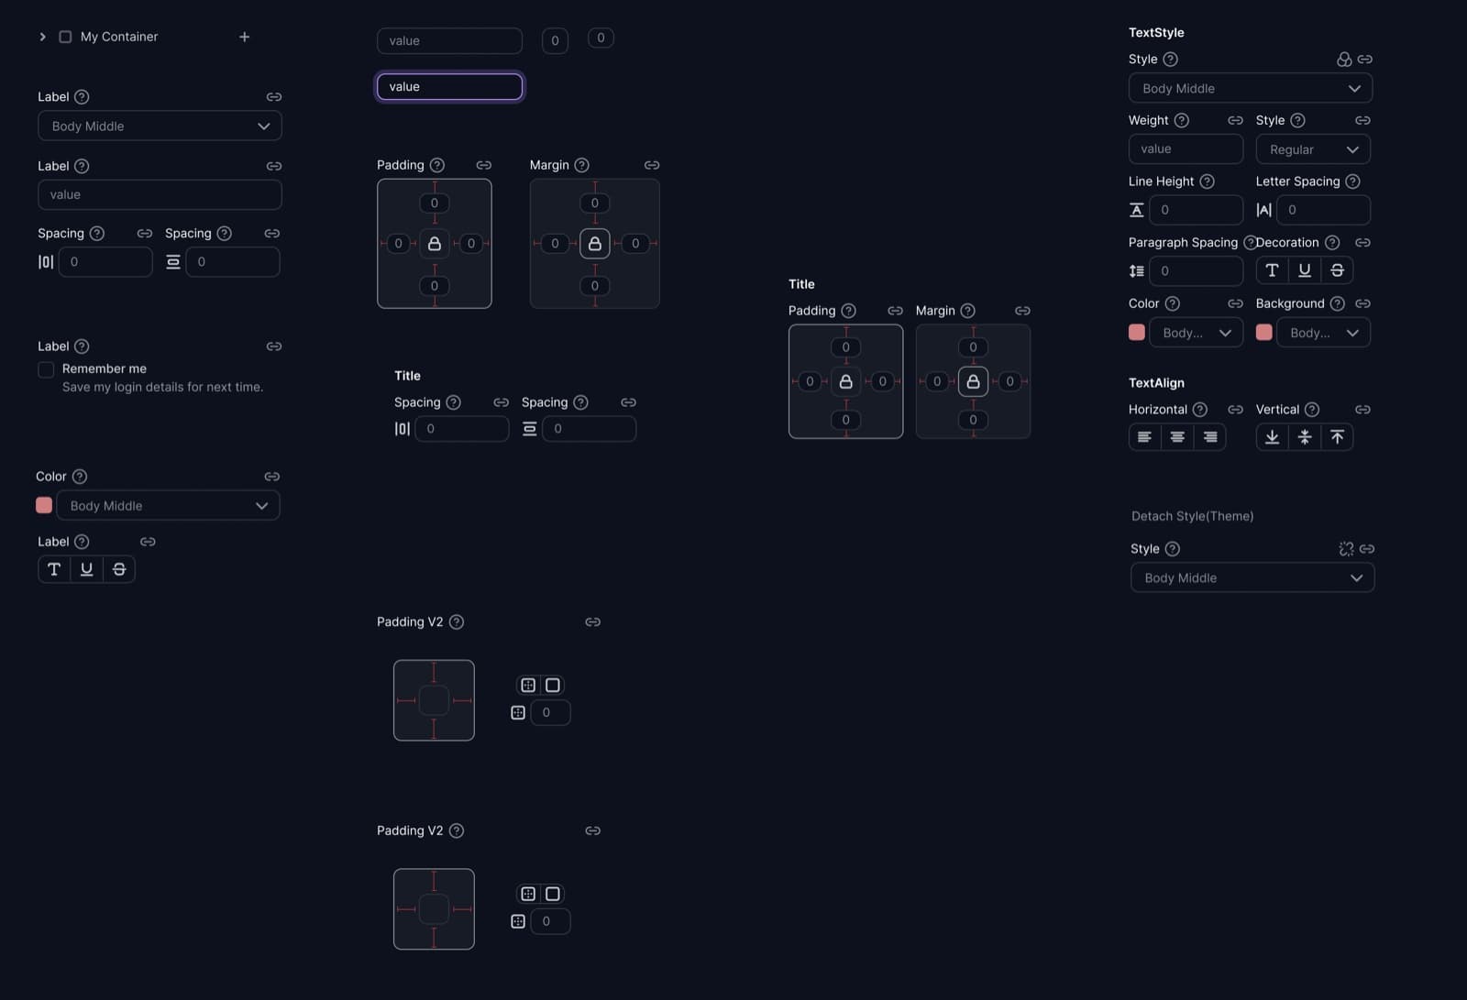Screen dimensions: 1467x1000
Task: Expand the My Container tree chevron
Action: (x=42, y=37)
